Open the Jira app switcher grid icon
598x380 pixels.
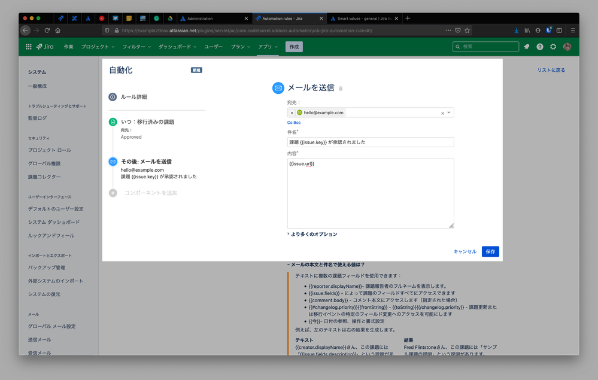29,47
